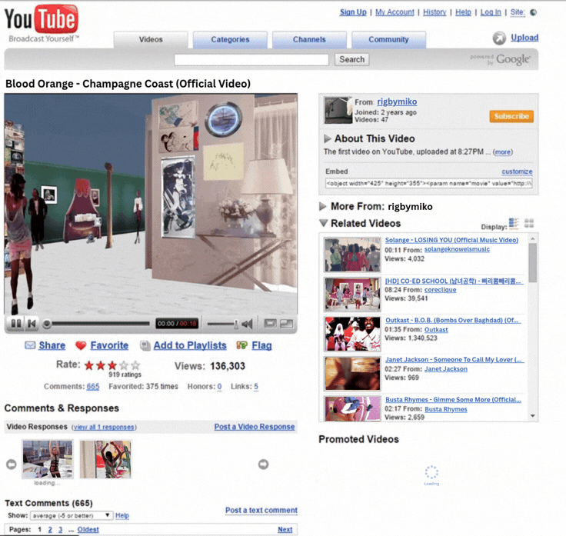Viewport: 566px width, 536px height.
Task: Switch player to small-size view icon
Action: point(270,324)
